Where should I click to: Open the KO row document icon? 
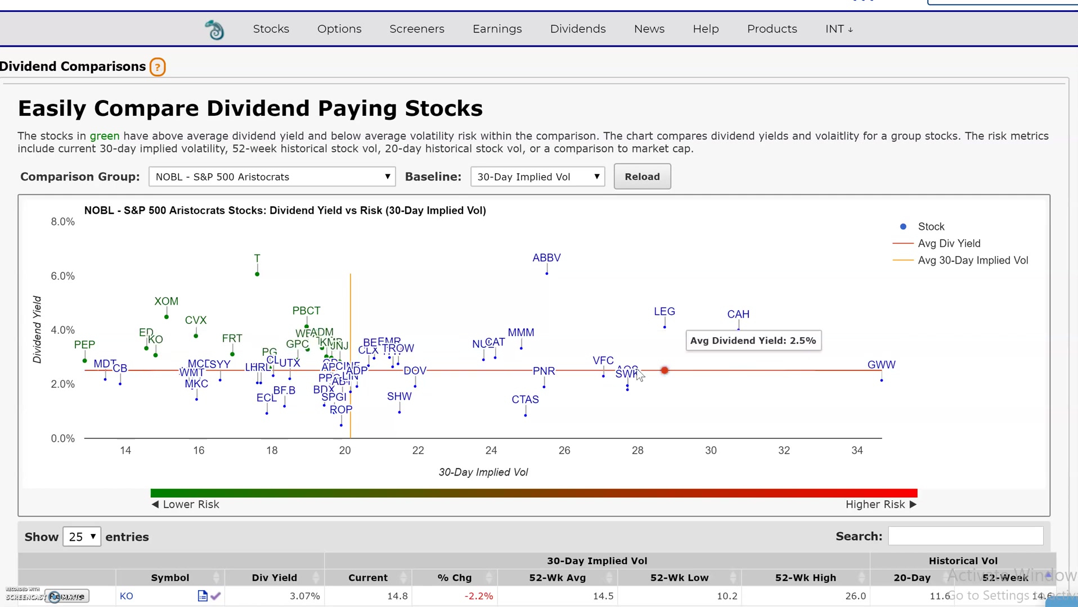(x=203, y=596)
